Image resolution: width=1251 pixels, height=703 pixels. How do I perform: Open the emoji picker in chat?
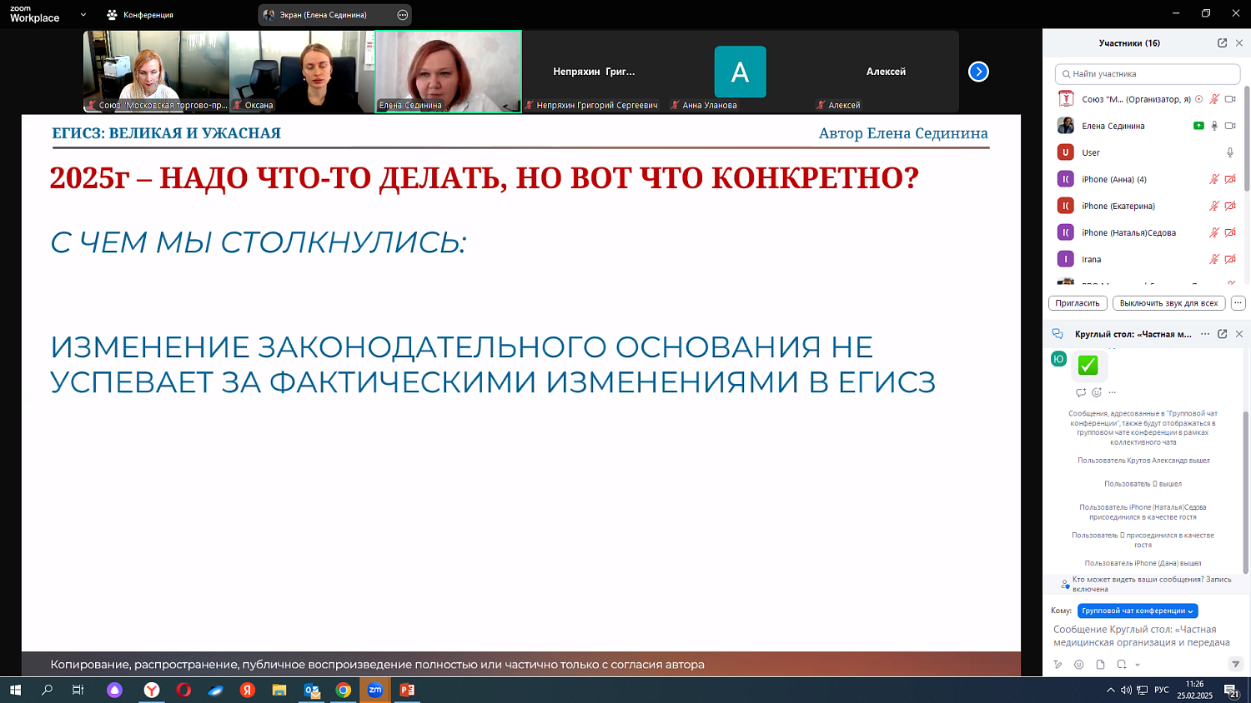pos(1078,664)
